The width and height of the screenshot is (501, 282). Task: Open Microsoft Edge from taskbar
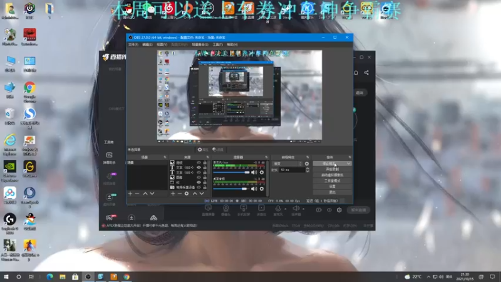tap(50, 276)
